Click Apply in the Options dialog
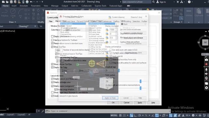 tap(140, 103)
